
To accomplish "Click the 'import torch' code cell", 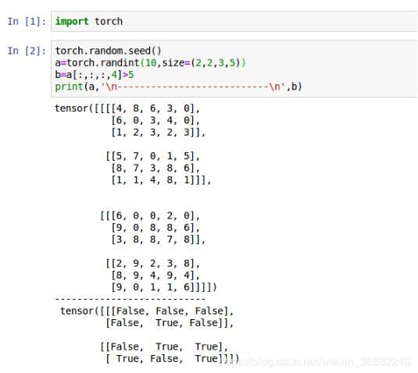I will point(234,21).
